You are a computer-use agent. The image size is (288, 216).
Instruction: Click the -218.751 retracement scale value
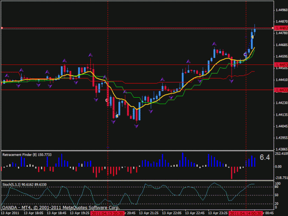coord(282,178)
